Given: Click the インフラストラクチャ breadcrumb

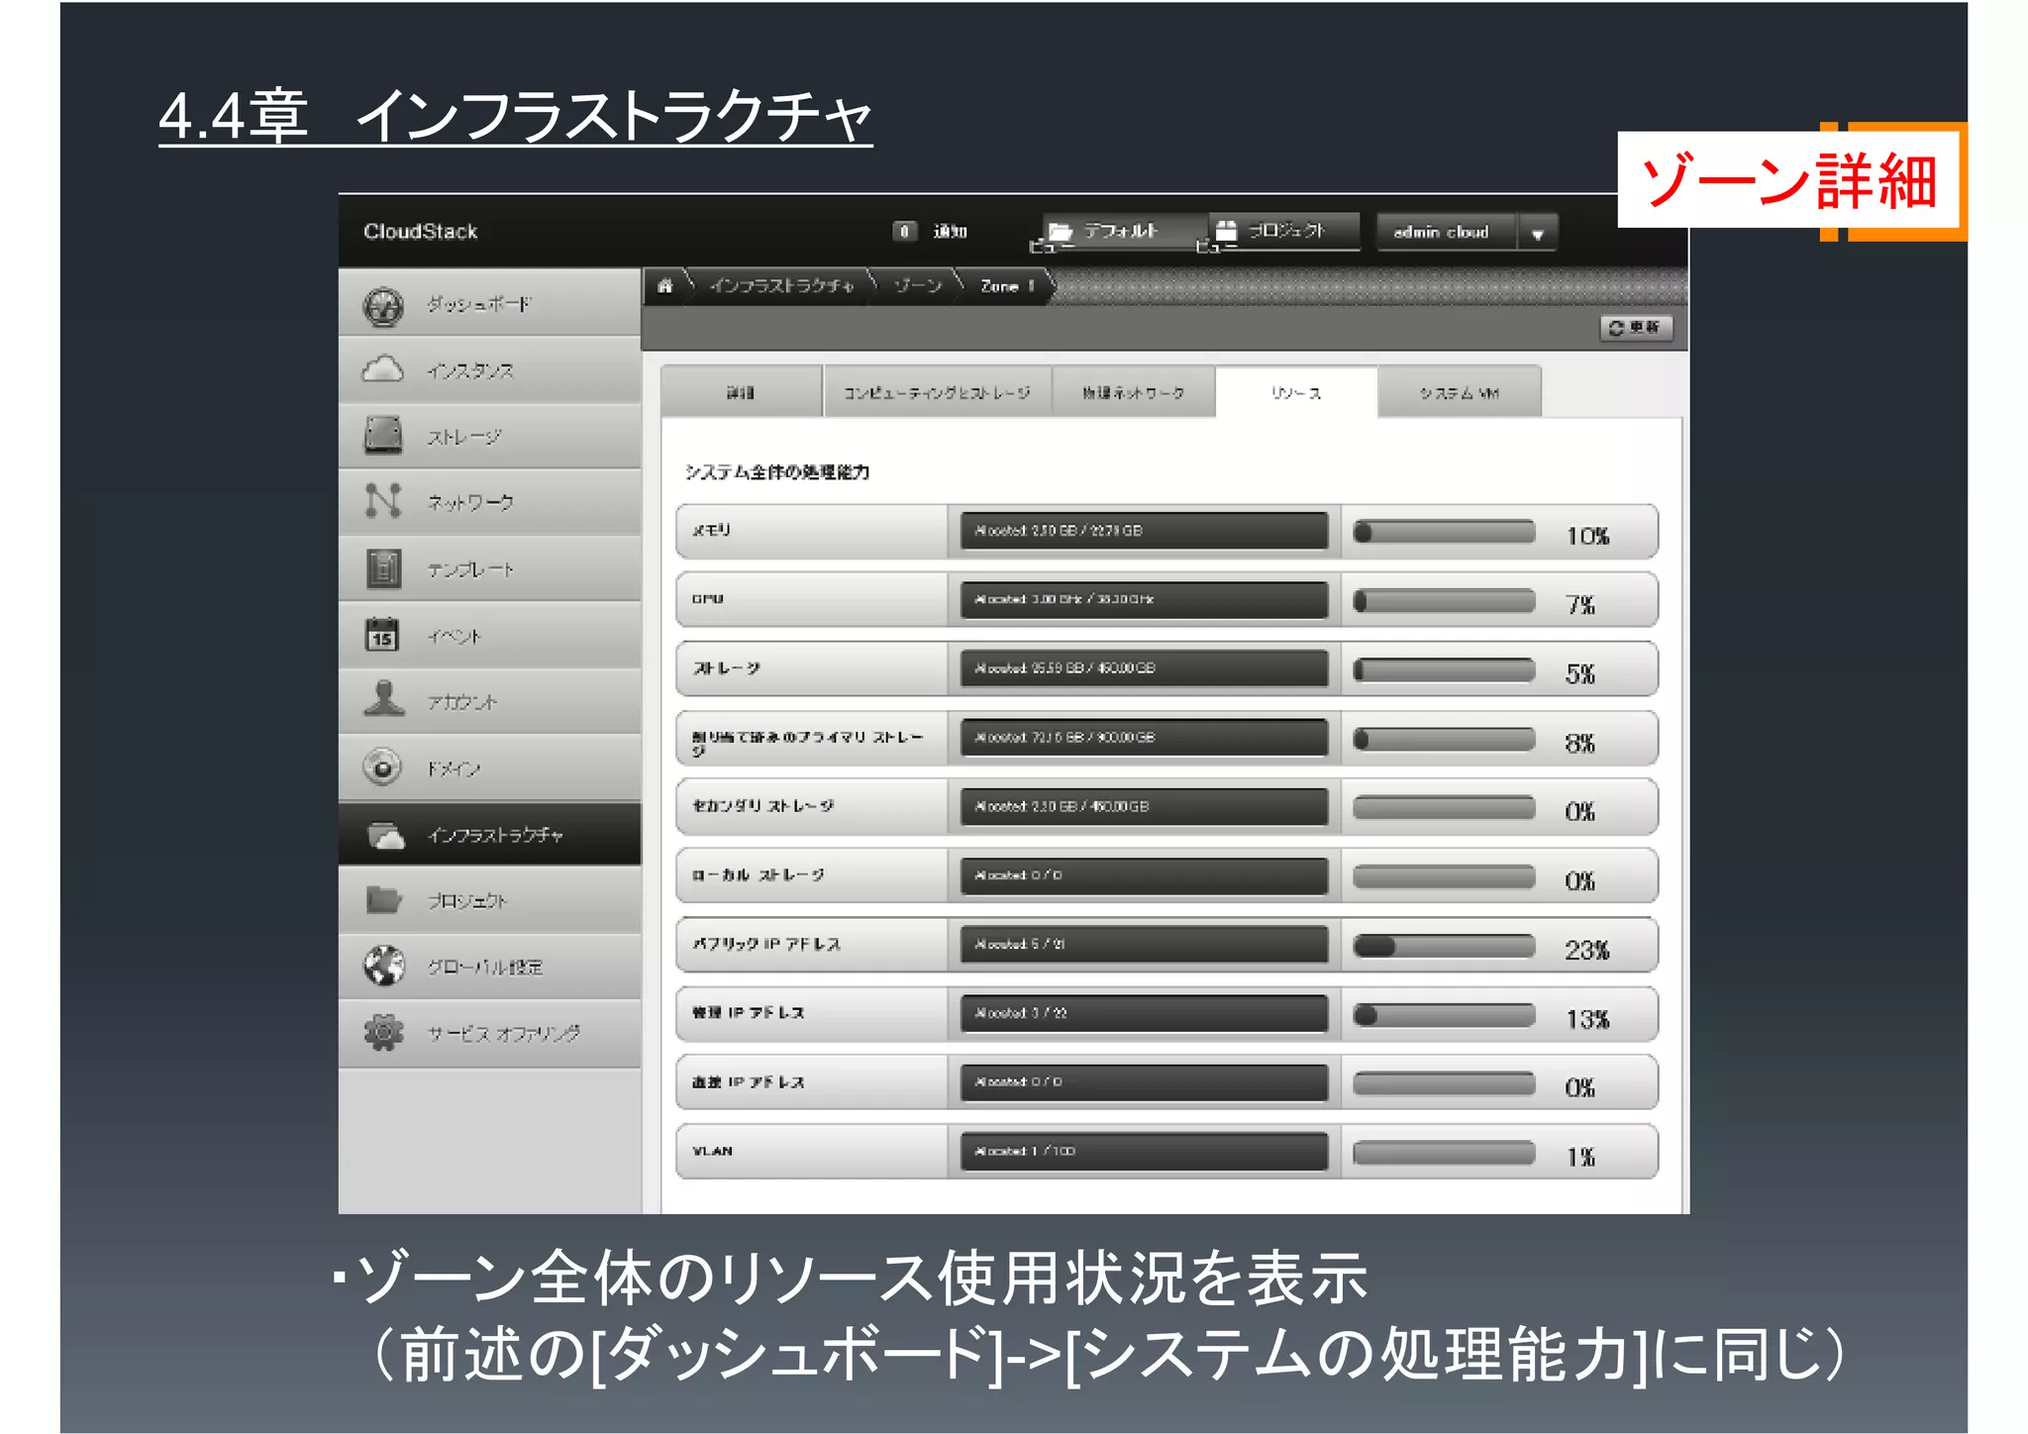Looking at the screenshot, I should 781,286.
